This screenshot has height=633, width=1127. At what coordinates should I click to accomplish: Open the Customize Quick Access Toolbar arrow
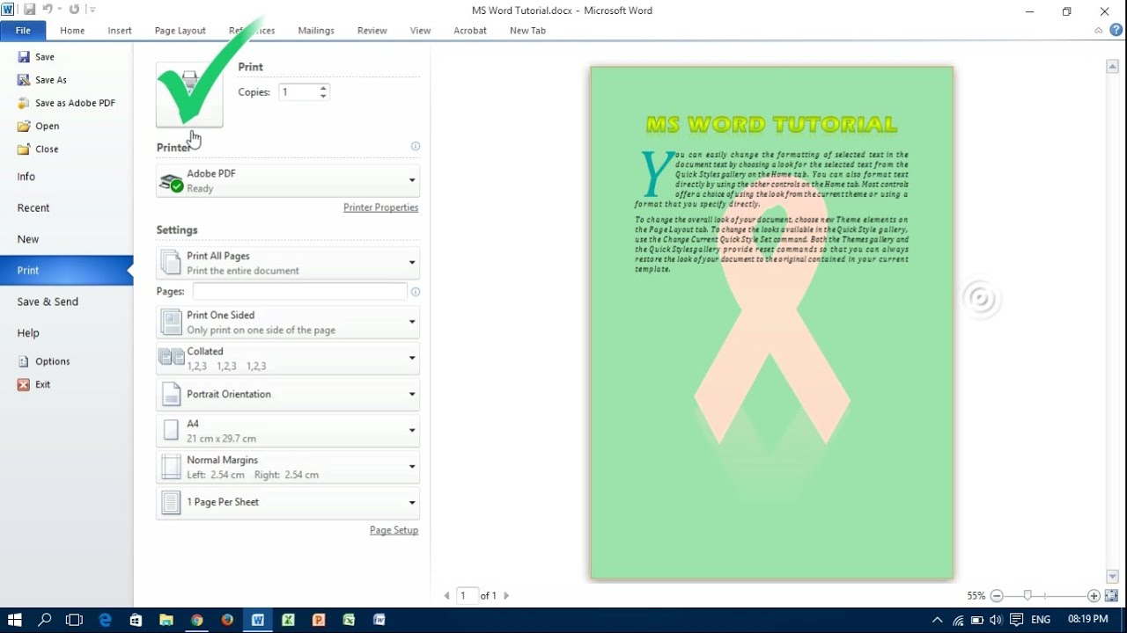(92, 10)
